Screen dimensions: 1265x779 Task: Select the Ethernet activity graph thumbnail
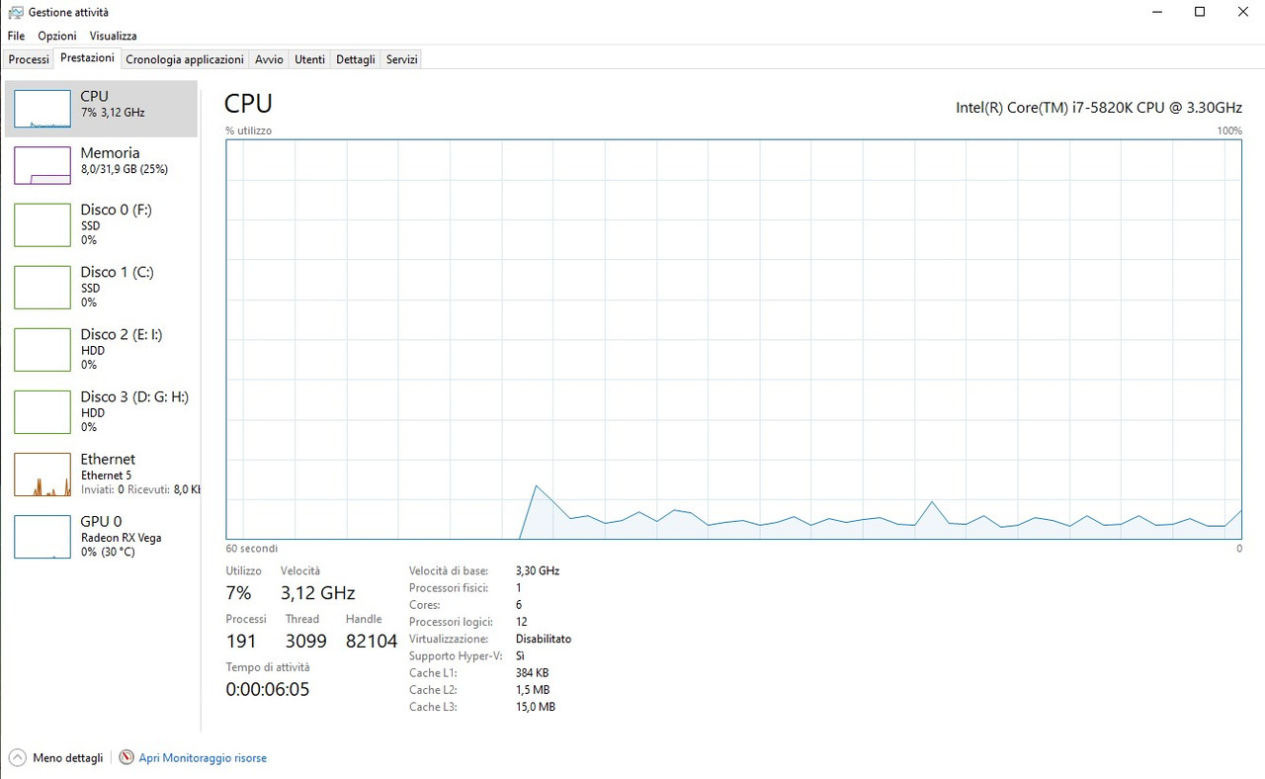coord(42,474)
